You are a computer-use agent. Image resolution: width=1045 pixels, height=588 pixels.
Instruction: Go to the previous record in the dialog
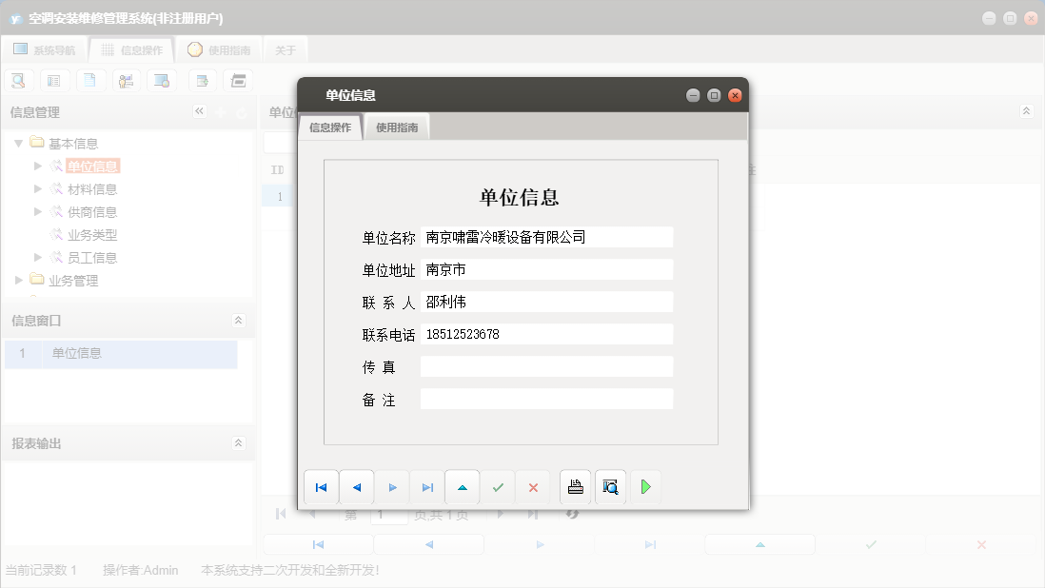(356, 486)
